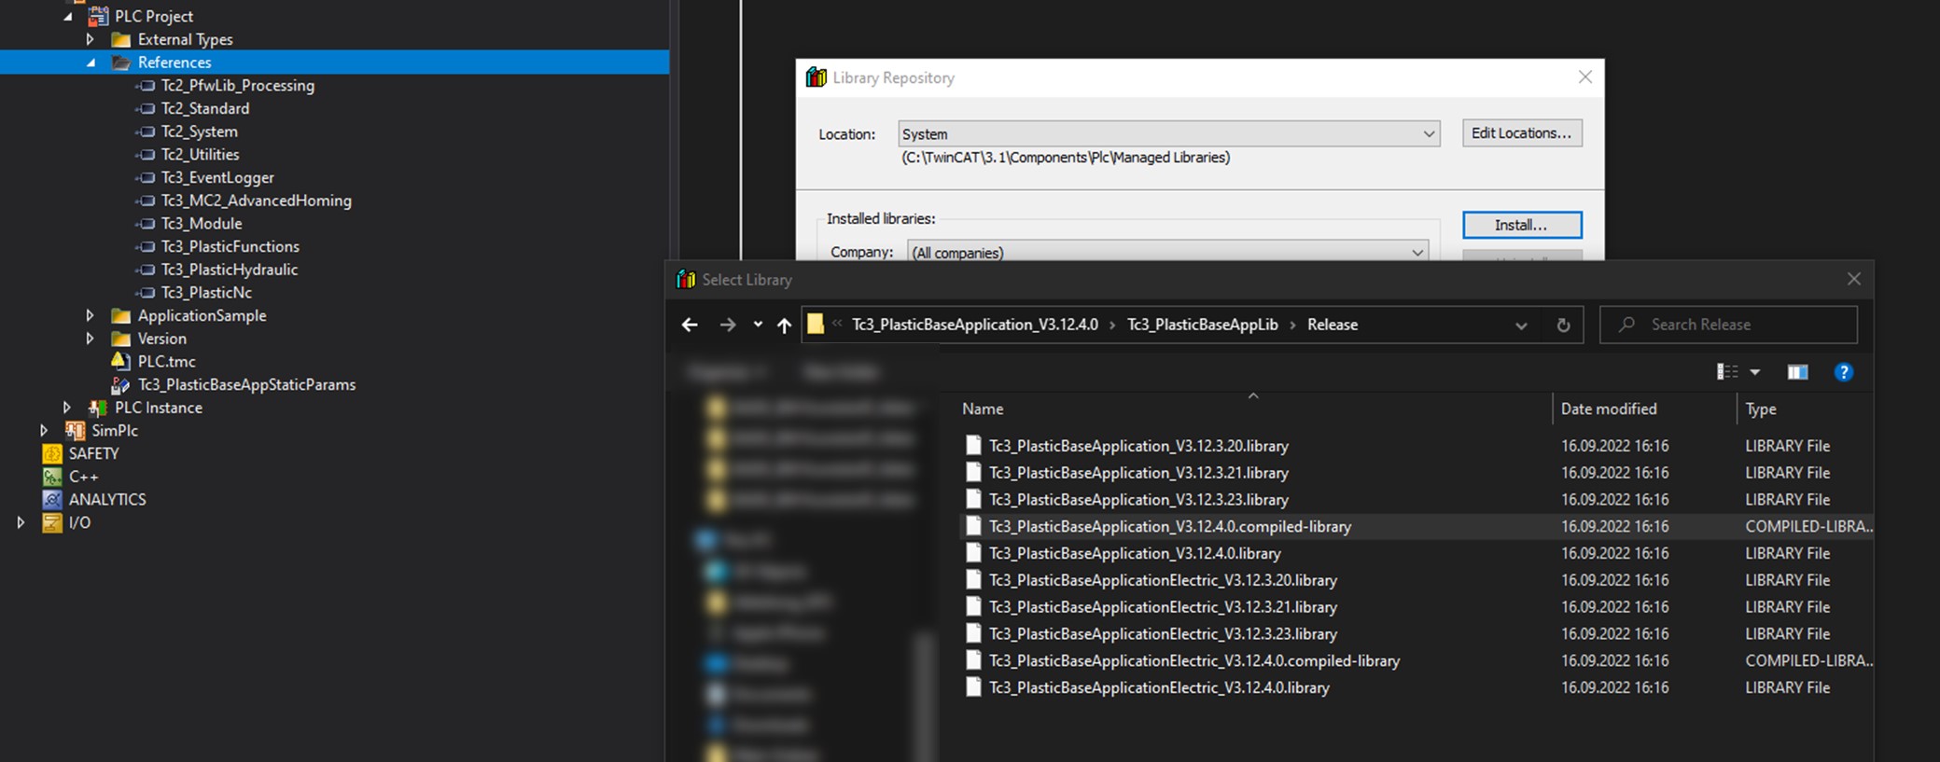1940x762 pixels.
Task: Open the address bar previous locations dropdown
Action: tap(1521, 325)
